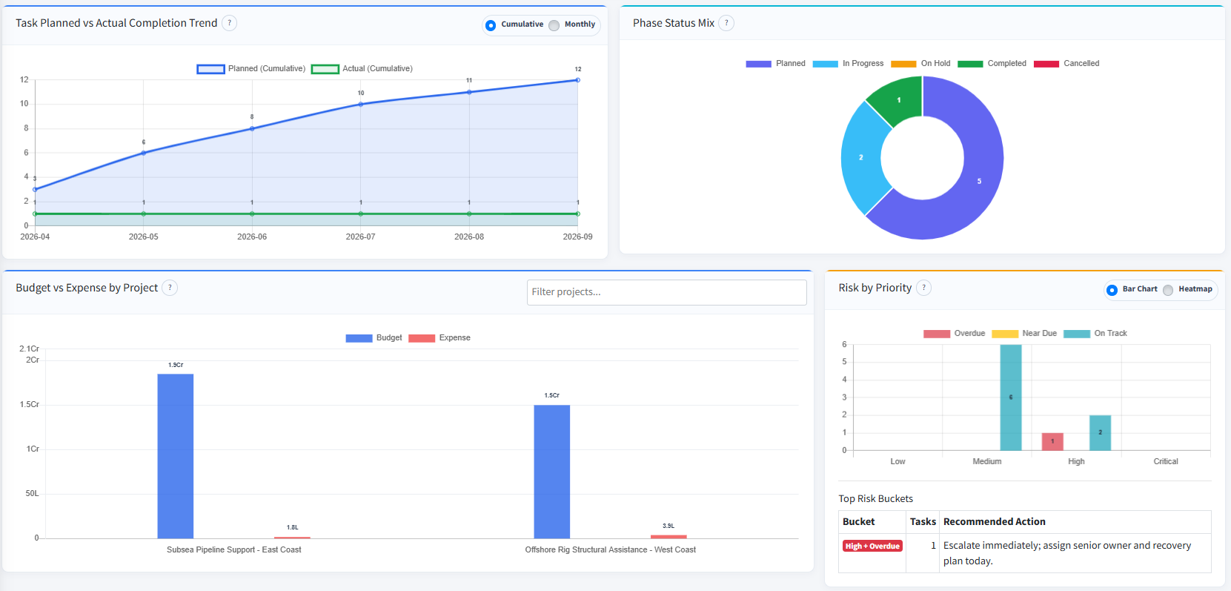Select the Cumulative radio option
The width and height of the screenshot is (1231, 591).
491,25
